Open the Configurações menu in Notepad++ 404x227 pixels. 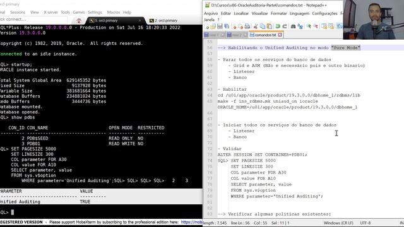pyautogui.click(x=324, y=13)
